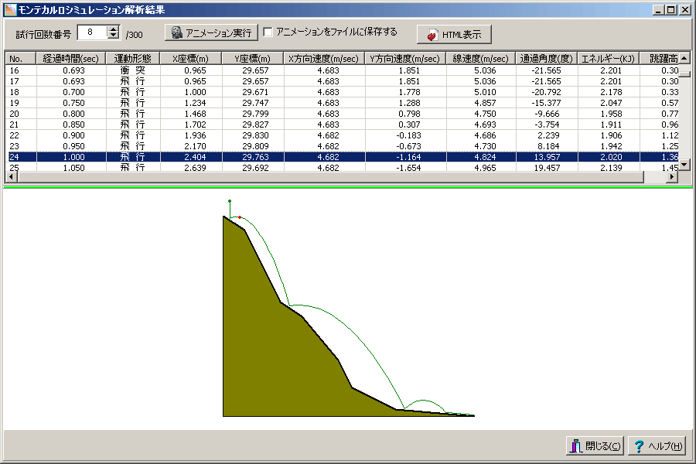
Task: Click the horizontal scrollbar thumb of the table
Action: pos(331,177)
